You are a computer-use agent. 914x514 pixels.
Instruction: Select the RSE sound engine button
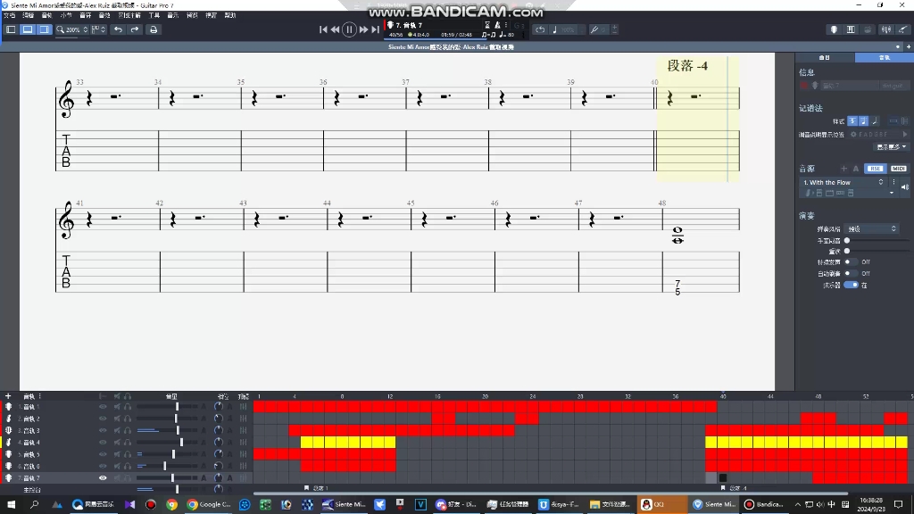tap(875, 169)
